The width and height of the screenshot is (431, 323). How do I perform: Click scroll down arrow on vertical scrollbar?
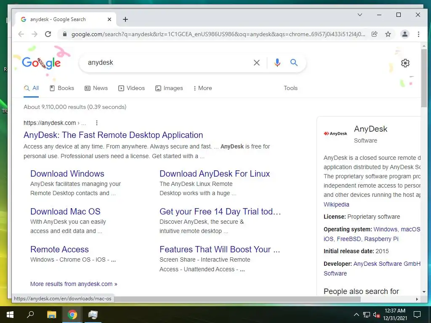(424, 292)
